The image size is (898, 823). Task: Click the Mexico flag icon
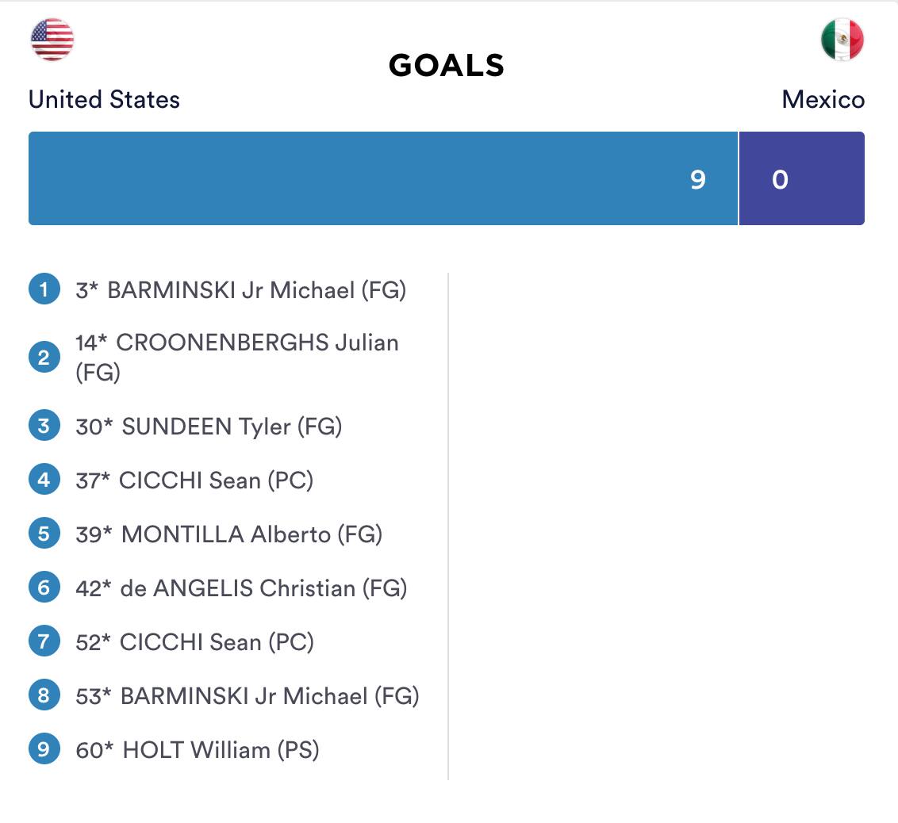click(x=842, y=40)
